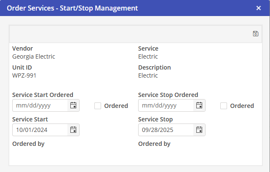The width and height of the screenshot is (270, 172).
Task: Close the Order Services dialog
Action: [259, 8]
